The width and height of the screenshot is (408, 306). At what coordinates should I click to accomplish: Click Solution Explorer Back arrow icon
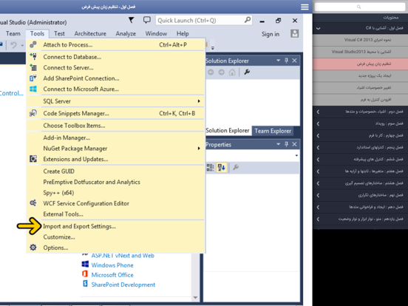click(x=211, y=72)
